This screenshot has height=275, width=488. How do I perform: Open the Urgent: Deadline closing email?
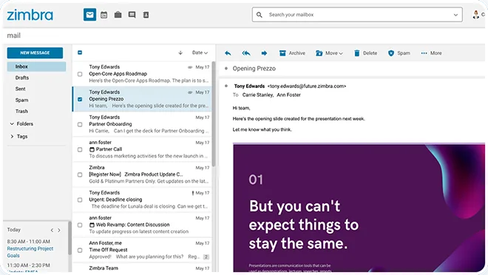coord(142,200)
